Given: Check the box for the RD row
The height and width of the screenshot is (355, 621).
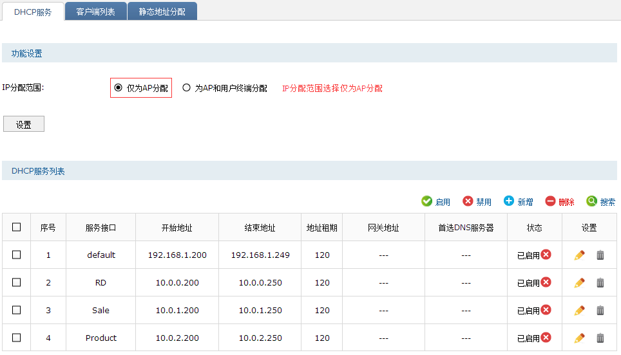Looking at the screenshot, I should [16, 282].
